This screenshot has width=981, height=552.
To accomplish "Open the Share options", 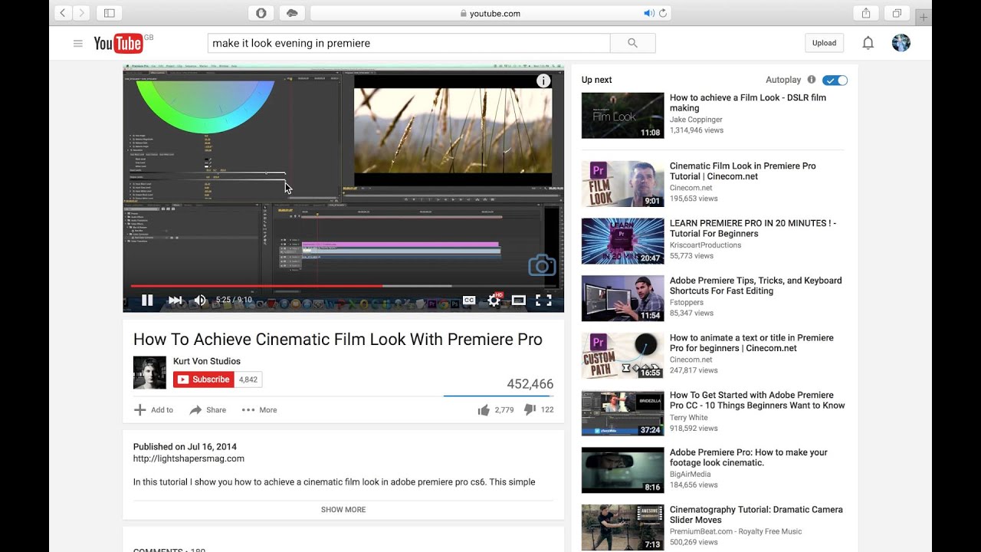I will click(x=208, y=410).
